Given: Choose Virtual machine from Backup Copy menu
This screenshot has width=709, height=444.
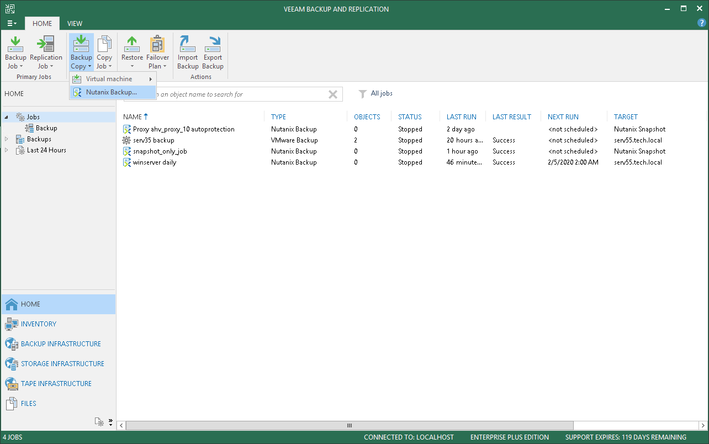Looking at the screenshot, I should click(x=113, y=79).
